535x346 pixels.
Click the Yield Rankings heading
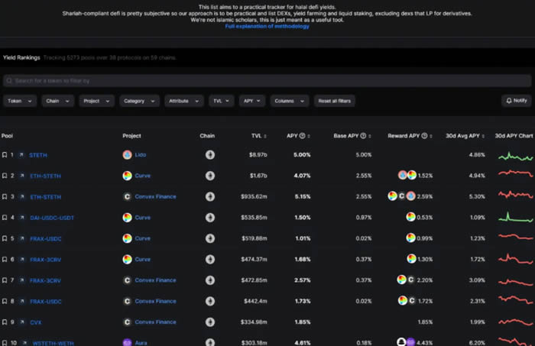click(x=21, y=57)
